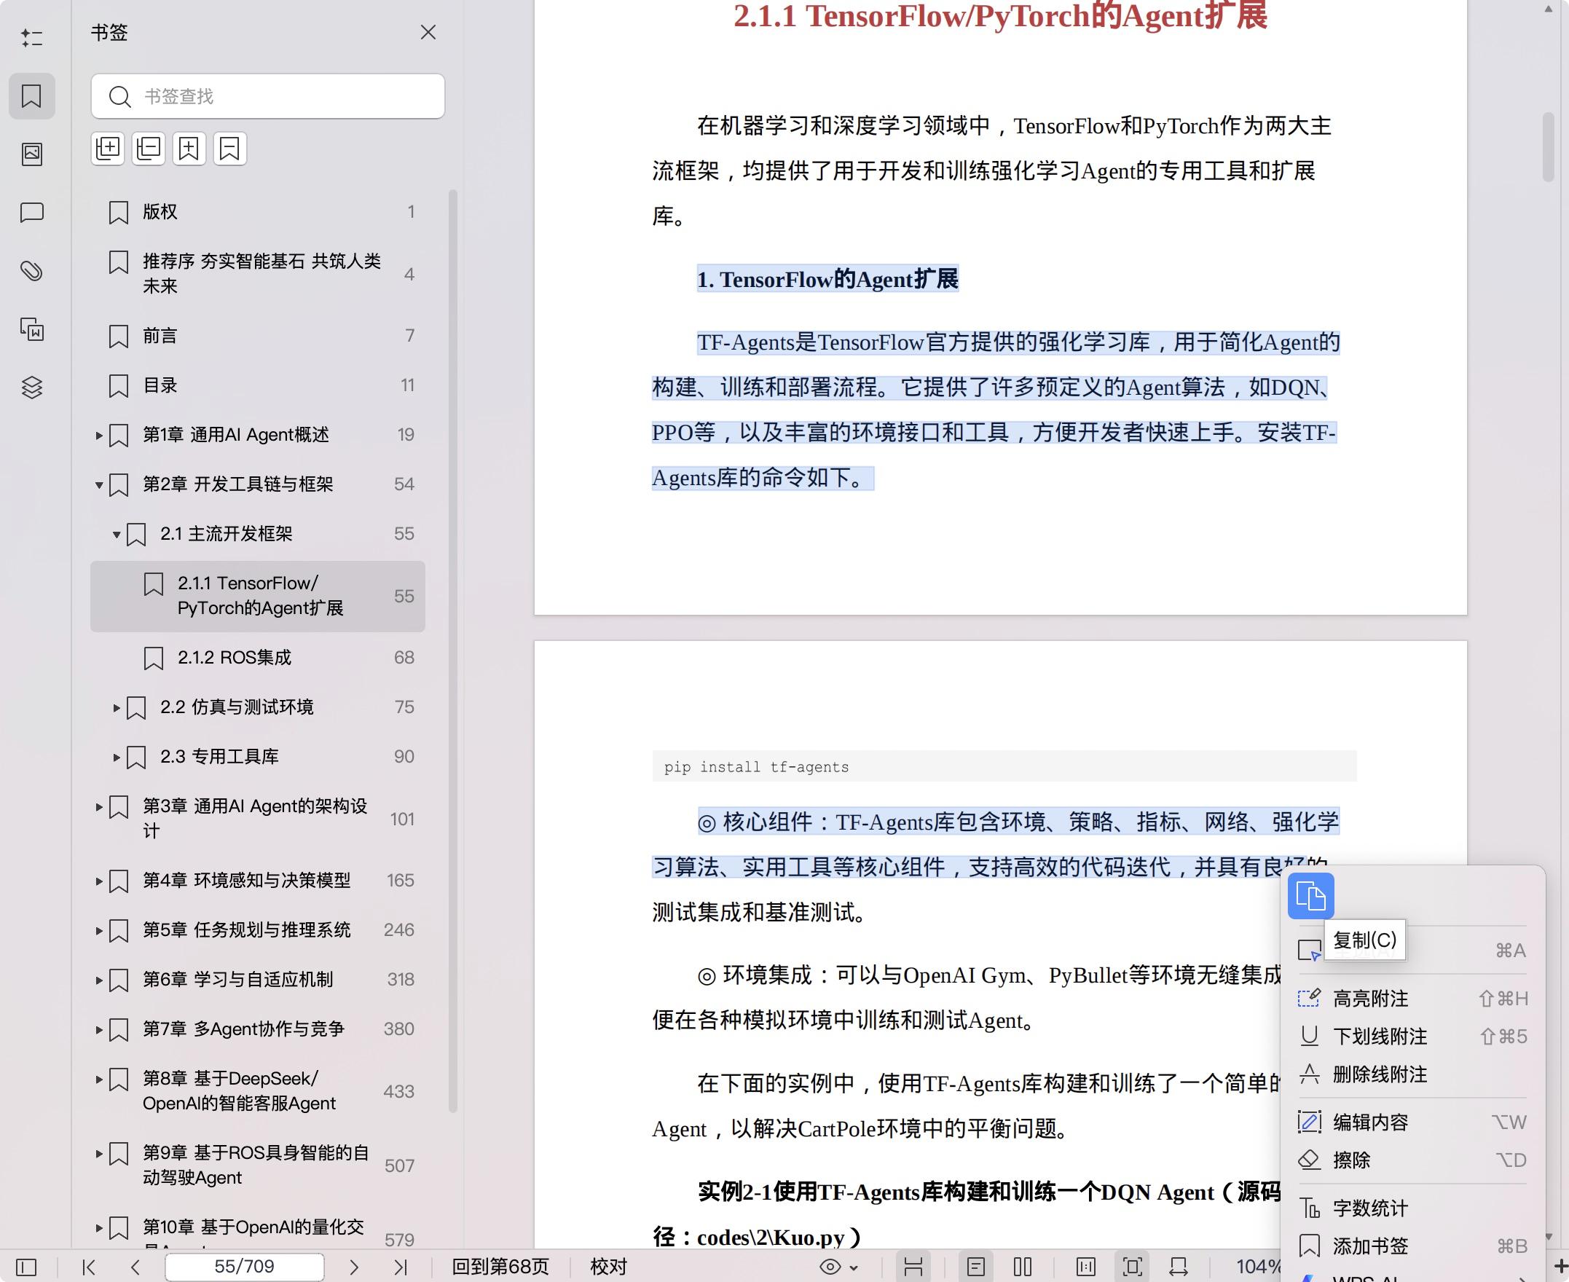Image resolution: width=1569 pixels, height=1282 pixels.
Task: Click the eye protection mode icon
Action: [x=830, y=1267]
